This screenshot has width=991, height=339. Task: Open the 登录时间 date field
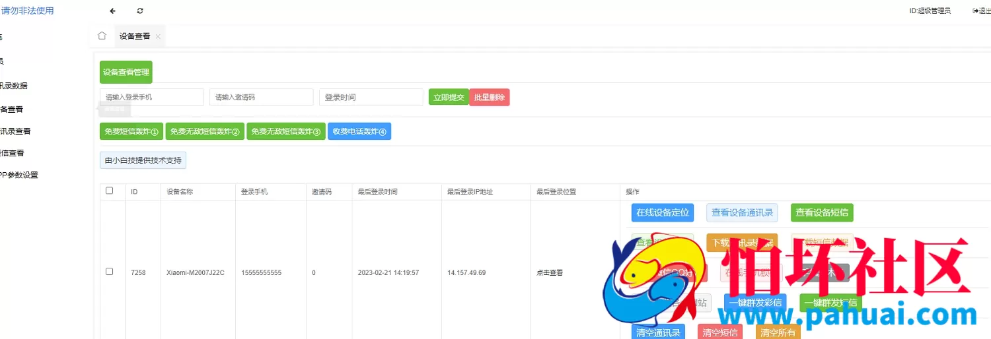pos(371,97)
